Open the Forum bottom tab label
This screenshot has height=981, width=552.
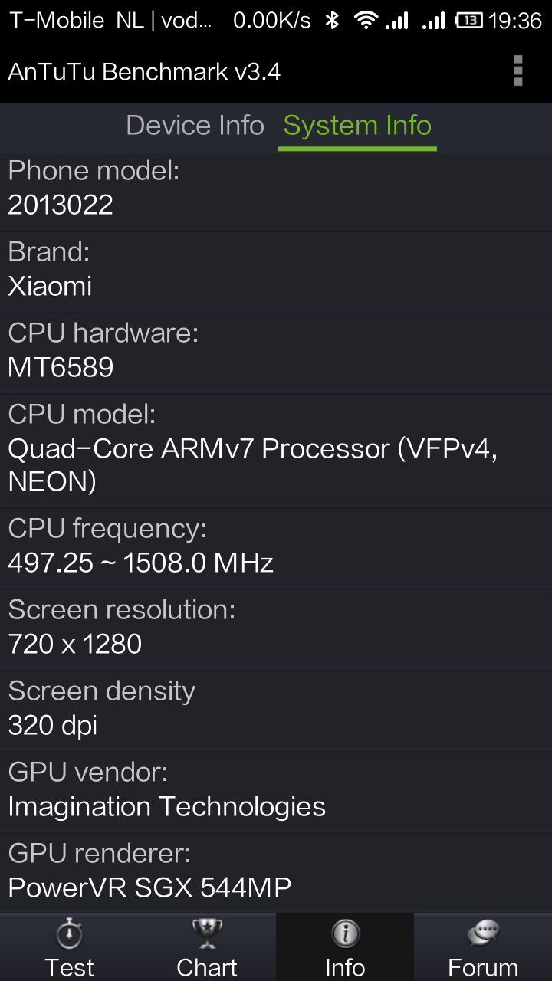[483, 967]
